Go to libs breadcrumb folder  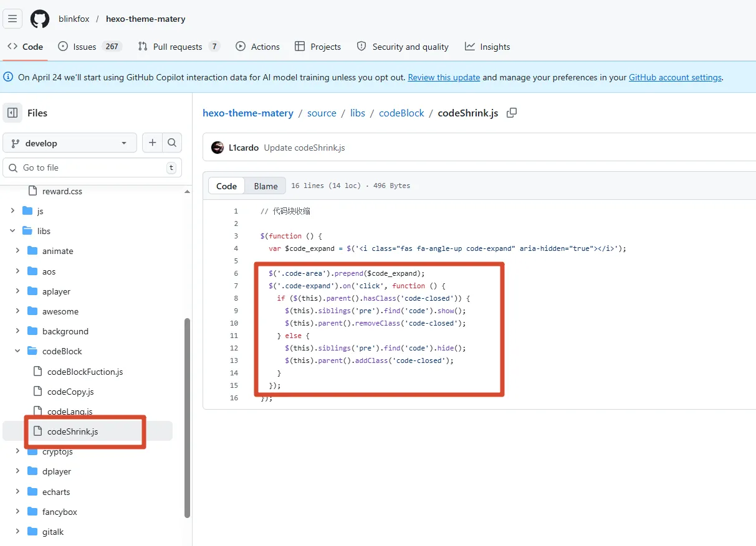pyautogui.click(x=358, y=113)
